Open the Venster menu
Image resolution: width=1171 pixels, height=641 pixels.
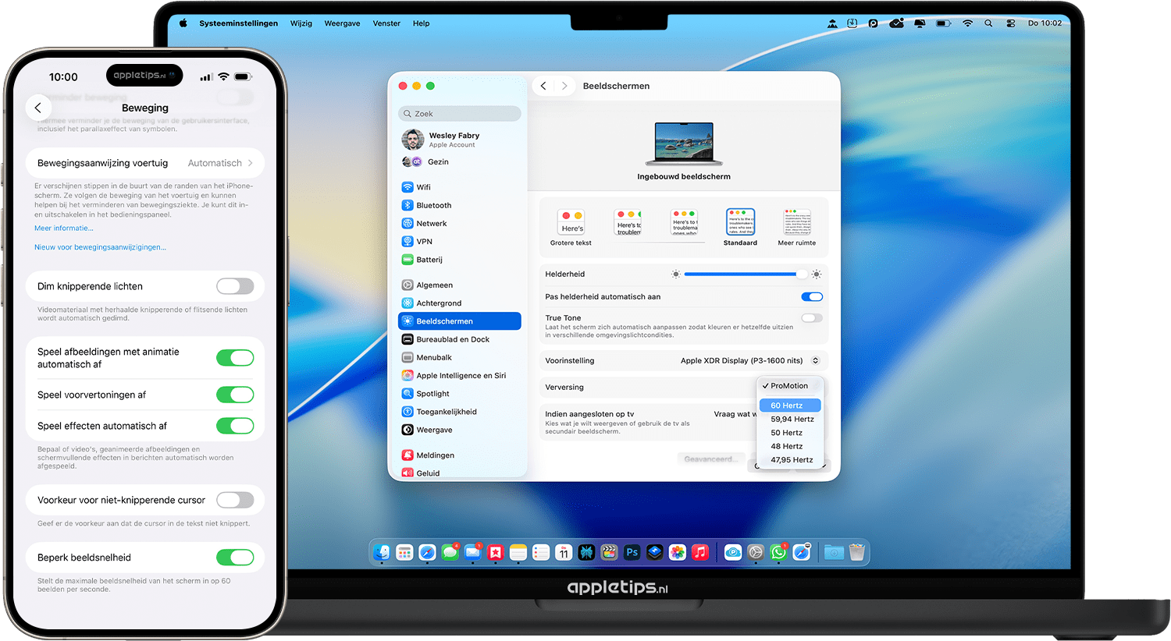(386, 23)
